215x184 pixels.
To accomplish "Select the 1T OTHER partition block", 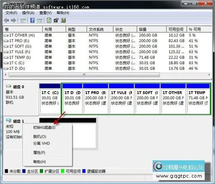I will point(173,98).
